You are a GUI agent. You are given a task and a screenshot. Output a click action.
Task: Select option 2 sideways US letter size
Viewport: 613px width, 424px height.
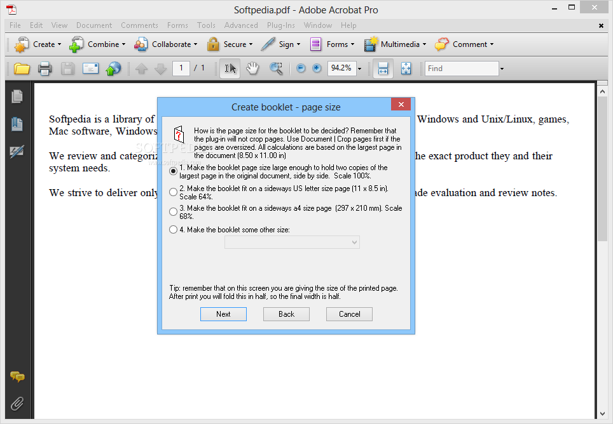click(173, 192)
